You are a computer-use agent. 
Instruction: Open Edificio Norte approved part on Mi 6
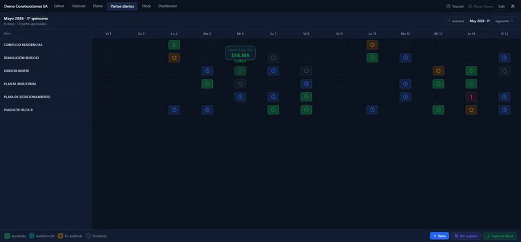point(240,71)
